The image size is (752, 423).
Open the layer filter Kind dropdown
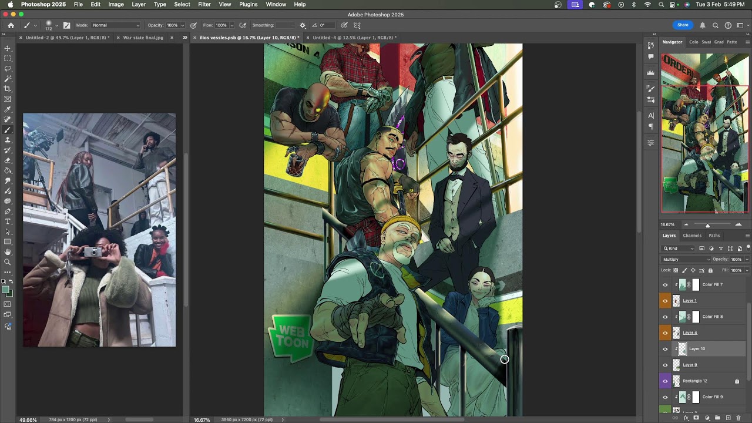(679, 249)
